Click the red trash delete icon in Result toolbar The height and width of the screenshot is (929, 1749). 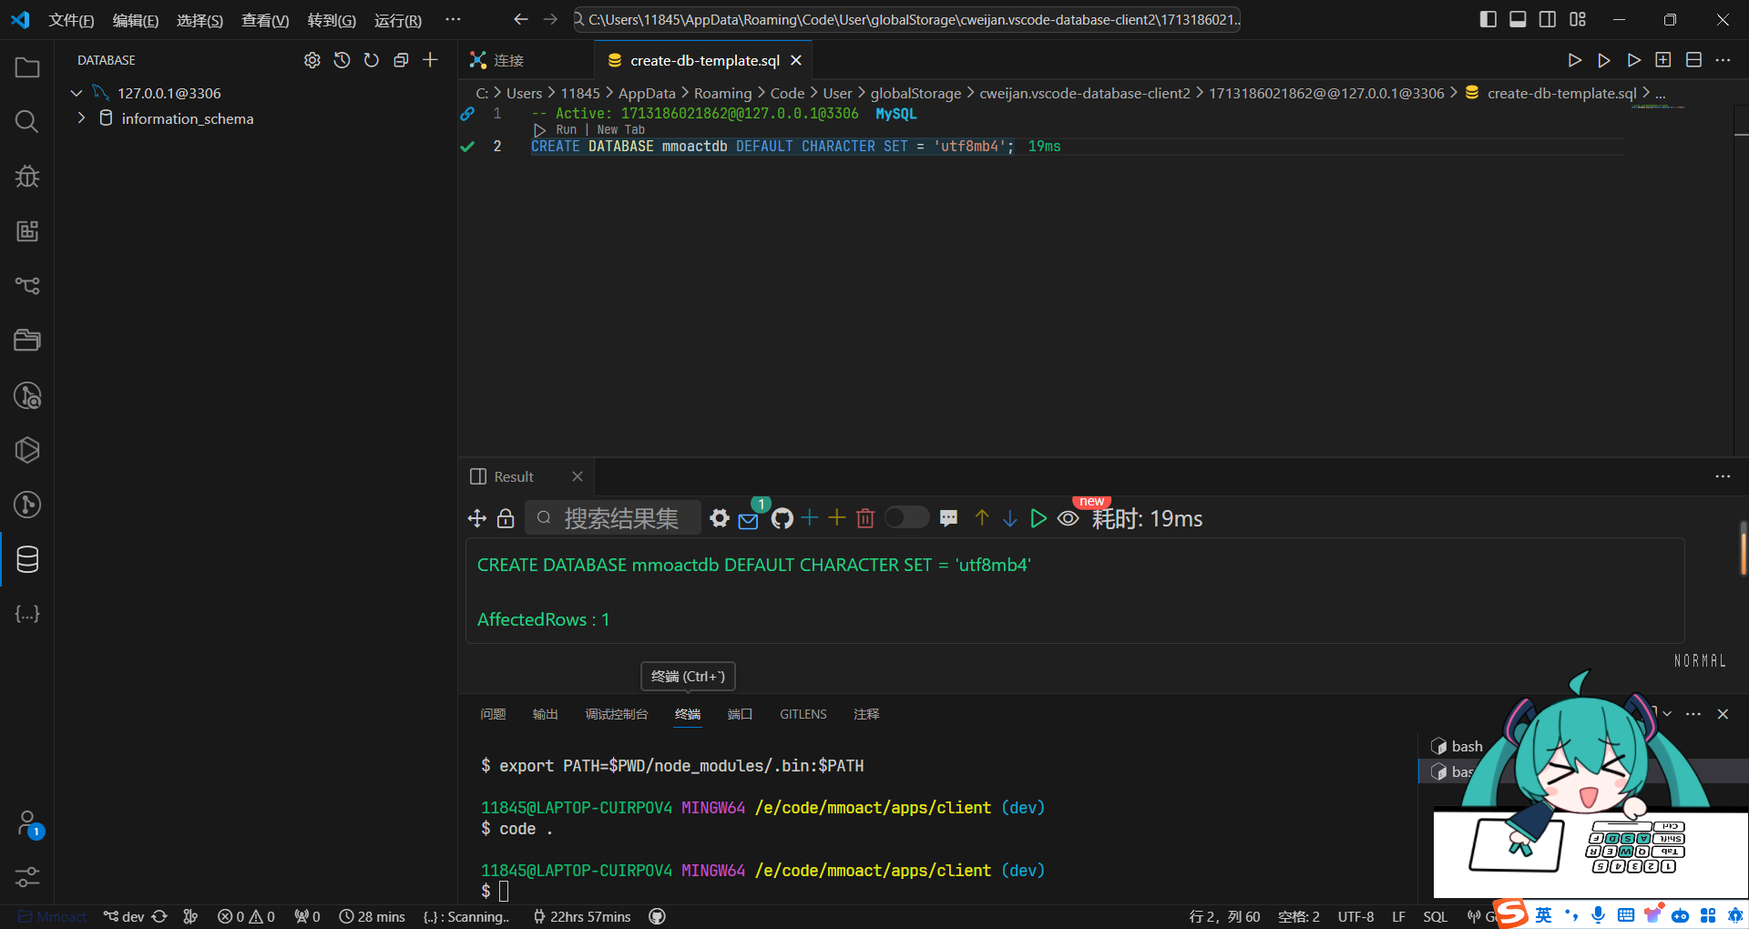[865, 518]
